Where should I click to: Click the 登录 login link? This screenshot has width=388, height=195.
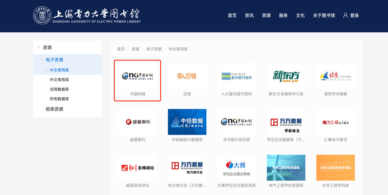354,15
